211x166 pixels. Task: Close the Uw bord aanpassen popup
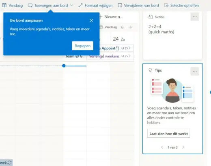[91, 21]
